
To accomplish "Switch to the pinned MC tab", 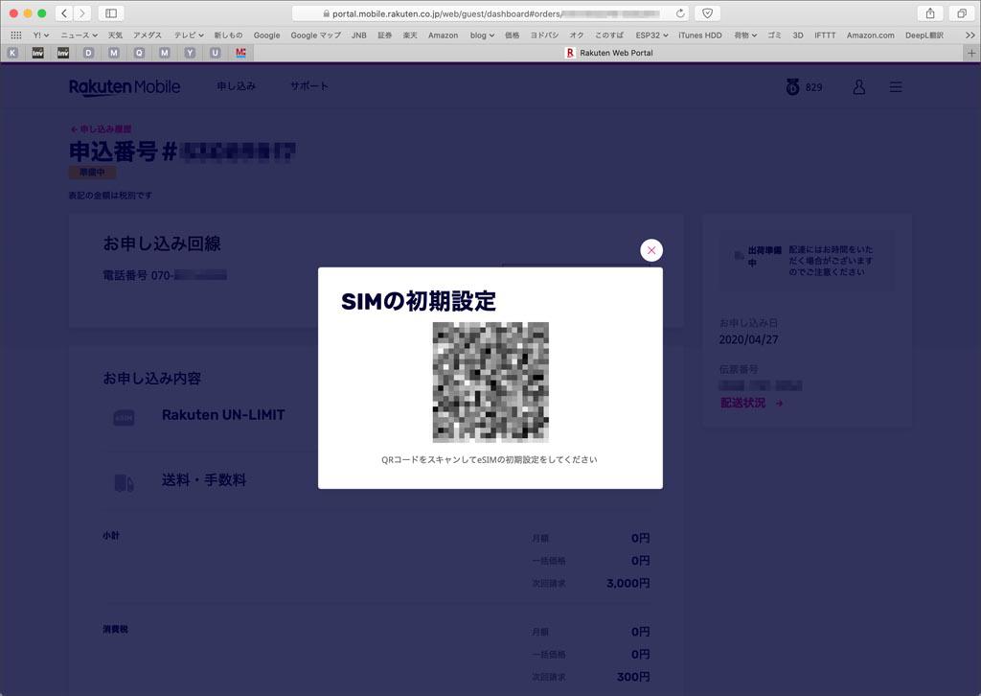I will [240, 53].
